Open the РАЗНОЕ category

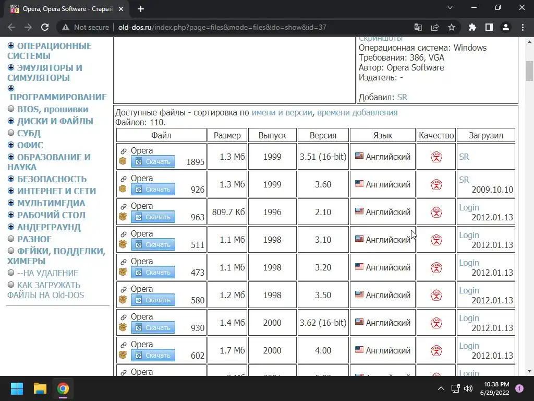pyautogui.click(x=34, y=239)
